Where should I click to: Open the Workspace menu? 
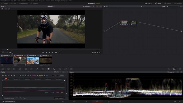(x=64, y=1)
